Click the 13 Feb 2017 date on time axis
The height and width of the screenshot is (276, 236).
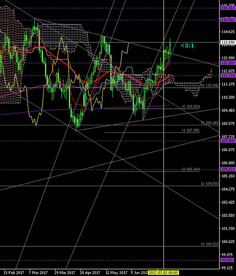click(14, 273)
